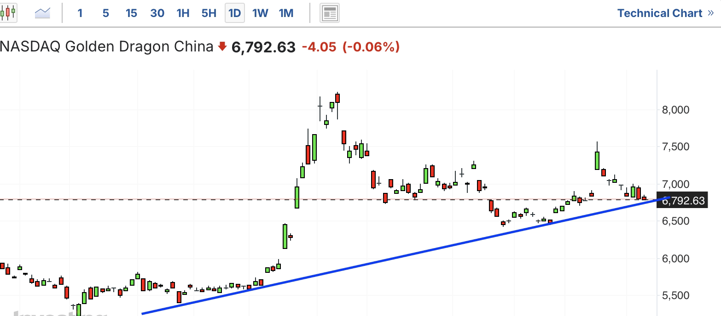
Task: Click the 6,792.63 last price value in header
Action: coord(263,47)
